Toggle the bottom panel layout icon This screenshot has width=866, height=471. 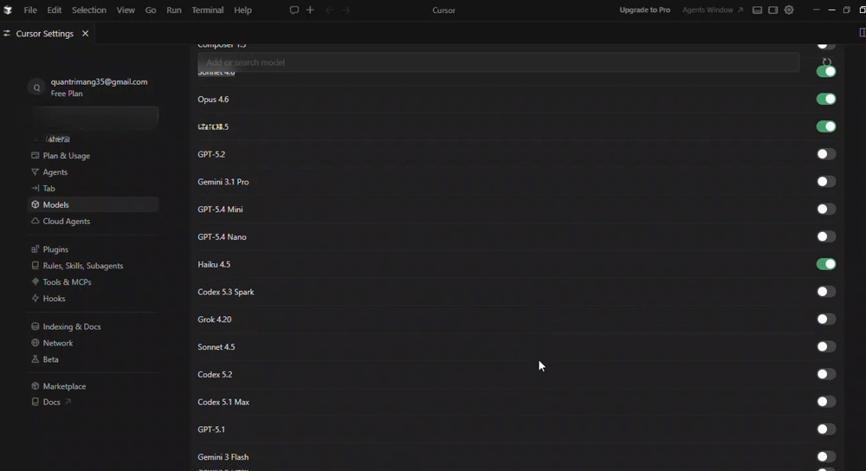pos(757,10)
